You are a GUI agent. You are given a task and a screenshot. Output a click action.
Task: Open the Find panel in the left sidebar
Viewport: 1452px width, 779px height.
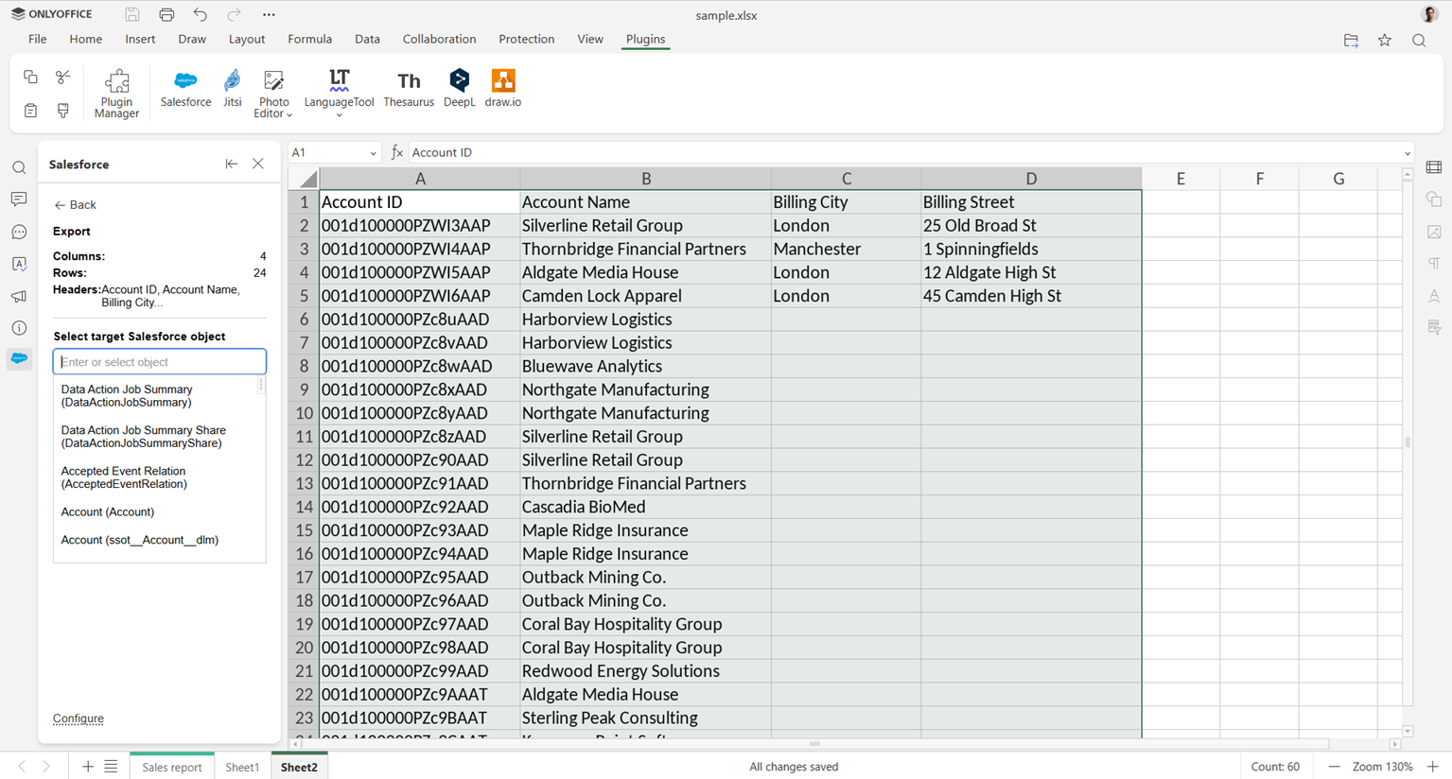tap(19, 168)
